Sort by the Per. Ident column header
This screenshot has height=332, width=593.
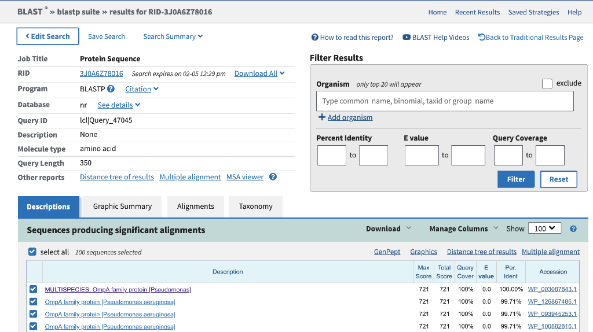point(511,272)
